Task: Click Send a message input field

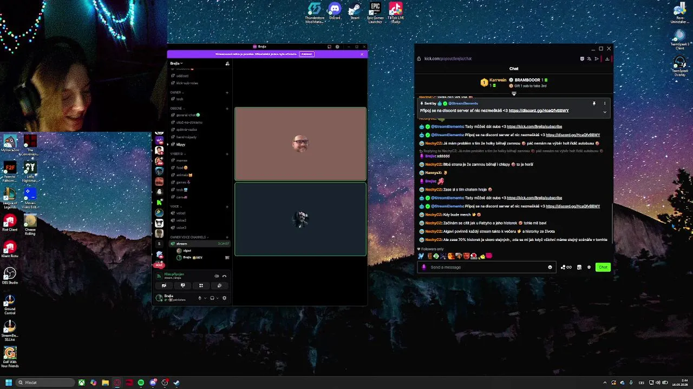Action: pyautogui.click(x=486, y=267)
